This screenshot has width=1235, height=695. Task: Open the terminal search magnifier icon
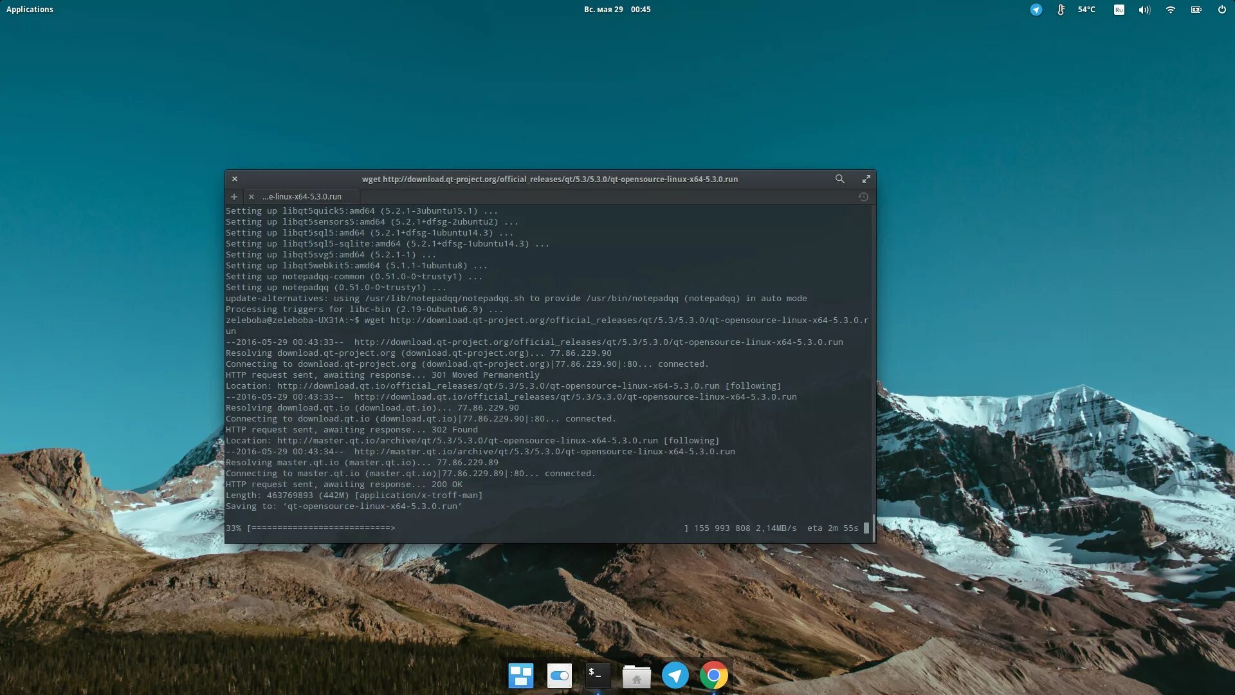[839, 179]
